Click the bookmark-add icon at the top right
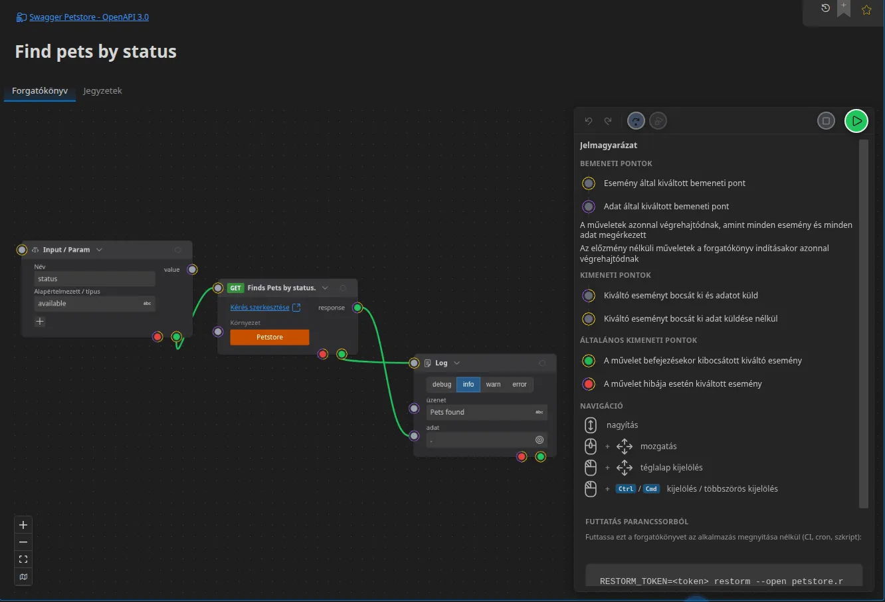 pos(844,9)
